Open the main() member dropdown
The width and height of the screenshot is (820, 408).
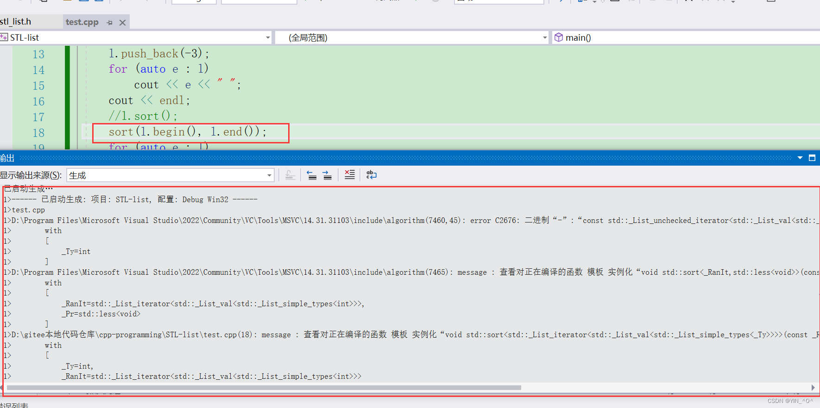tap(686, 37)
